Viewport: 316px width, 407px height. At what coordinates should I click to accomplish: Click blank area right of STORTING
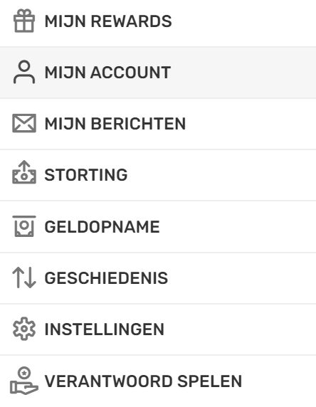221,175
